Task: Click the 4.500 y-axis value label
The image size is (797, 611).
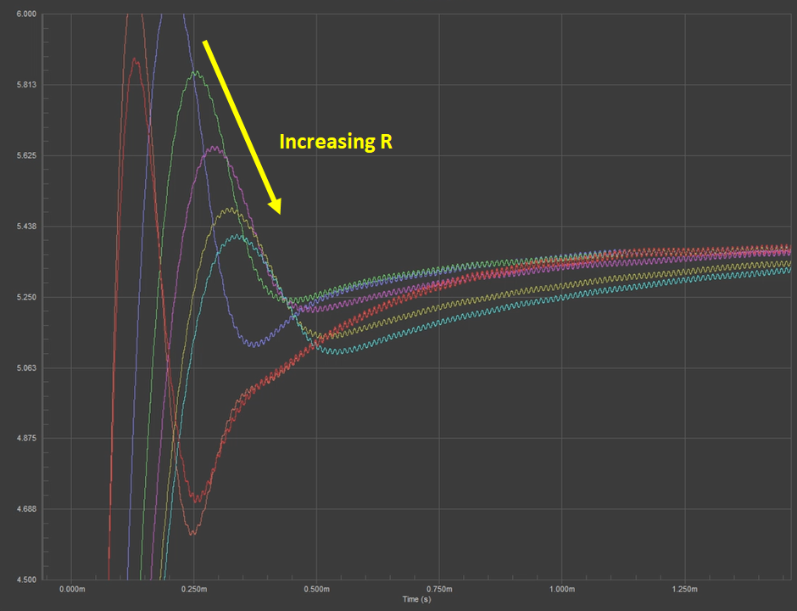Action: [26, 580]
